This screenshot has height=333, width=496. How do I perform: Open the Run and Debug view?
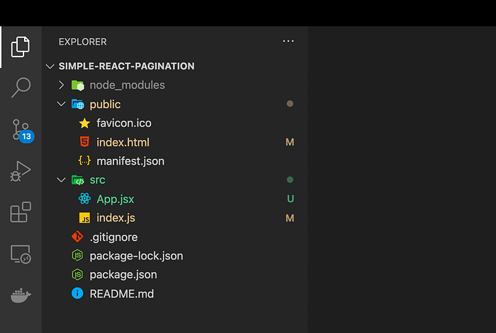pos(21,171)
